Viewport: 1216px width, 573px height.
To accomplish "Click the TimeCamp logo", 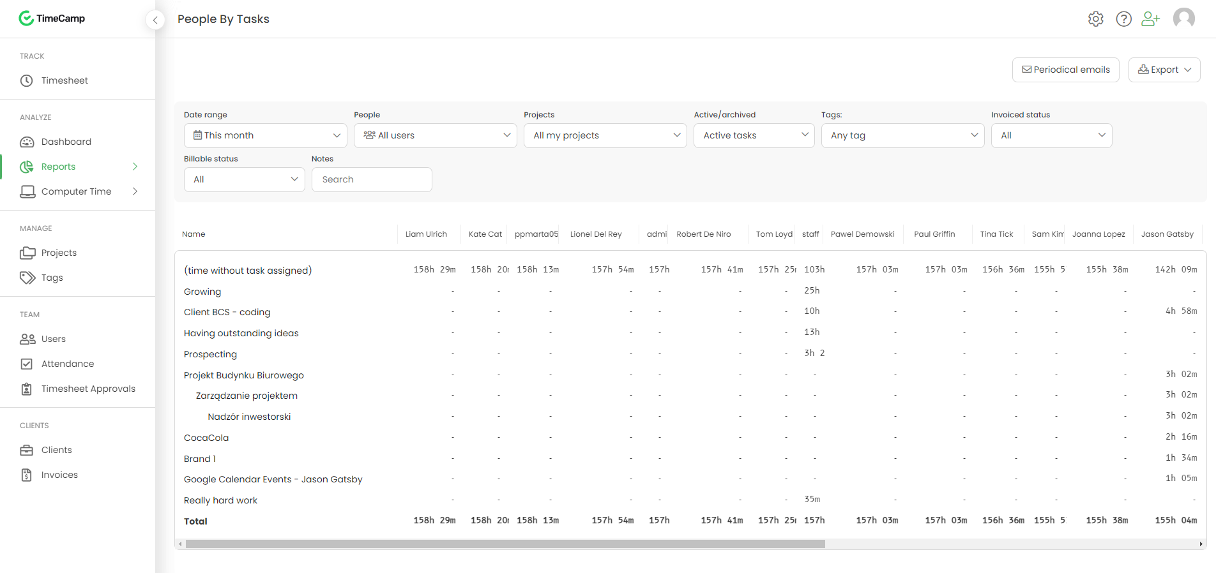I will [52, 19].
